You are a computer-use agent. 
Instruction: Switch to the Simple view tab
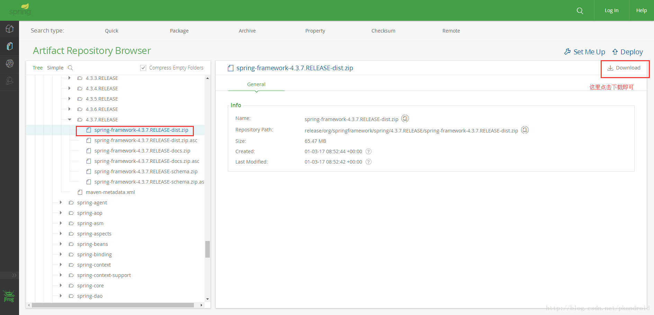pos(55,68)
